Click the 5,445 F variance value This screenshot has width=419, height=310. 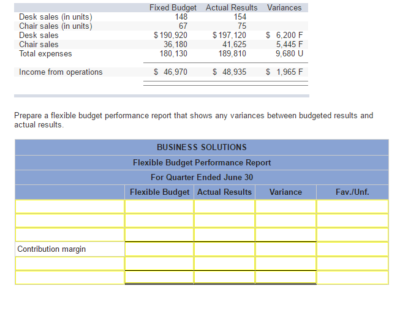click(x=290, y=44)
